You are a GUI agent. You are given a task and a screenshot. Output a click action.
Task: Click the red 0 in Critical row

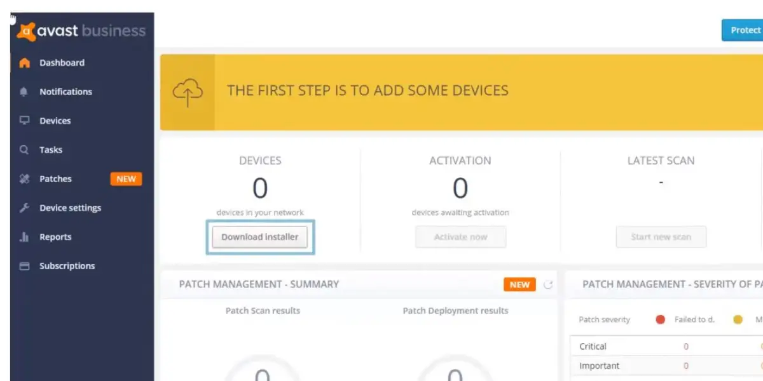coord(686,347)
